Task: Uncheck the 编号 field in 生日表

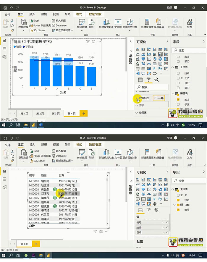Action: click(178, 210)
